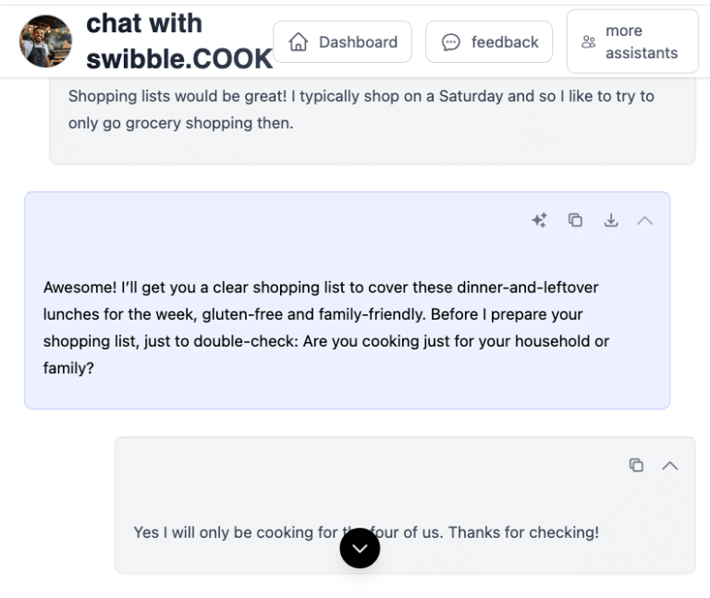
Task: Open the feedback form
Action: (489, 43)
